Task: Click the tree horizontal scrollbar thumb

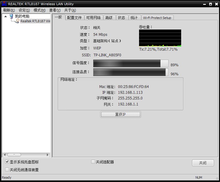Action: pos(14,155)
